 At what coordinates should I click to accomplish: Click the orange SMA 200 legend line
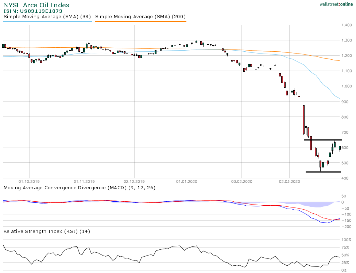pyautogui.click(x=140, y=21)
